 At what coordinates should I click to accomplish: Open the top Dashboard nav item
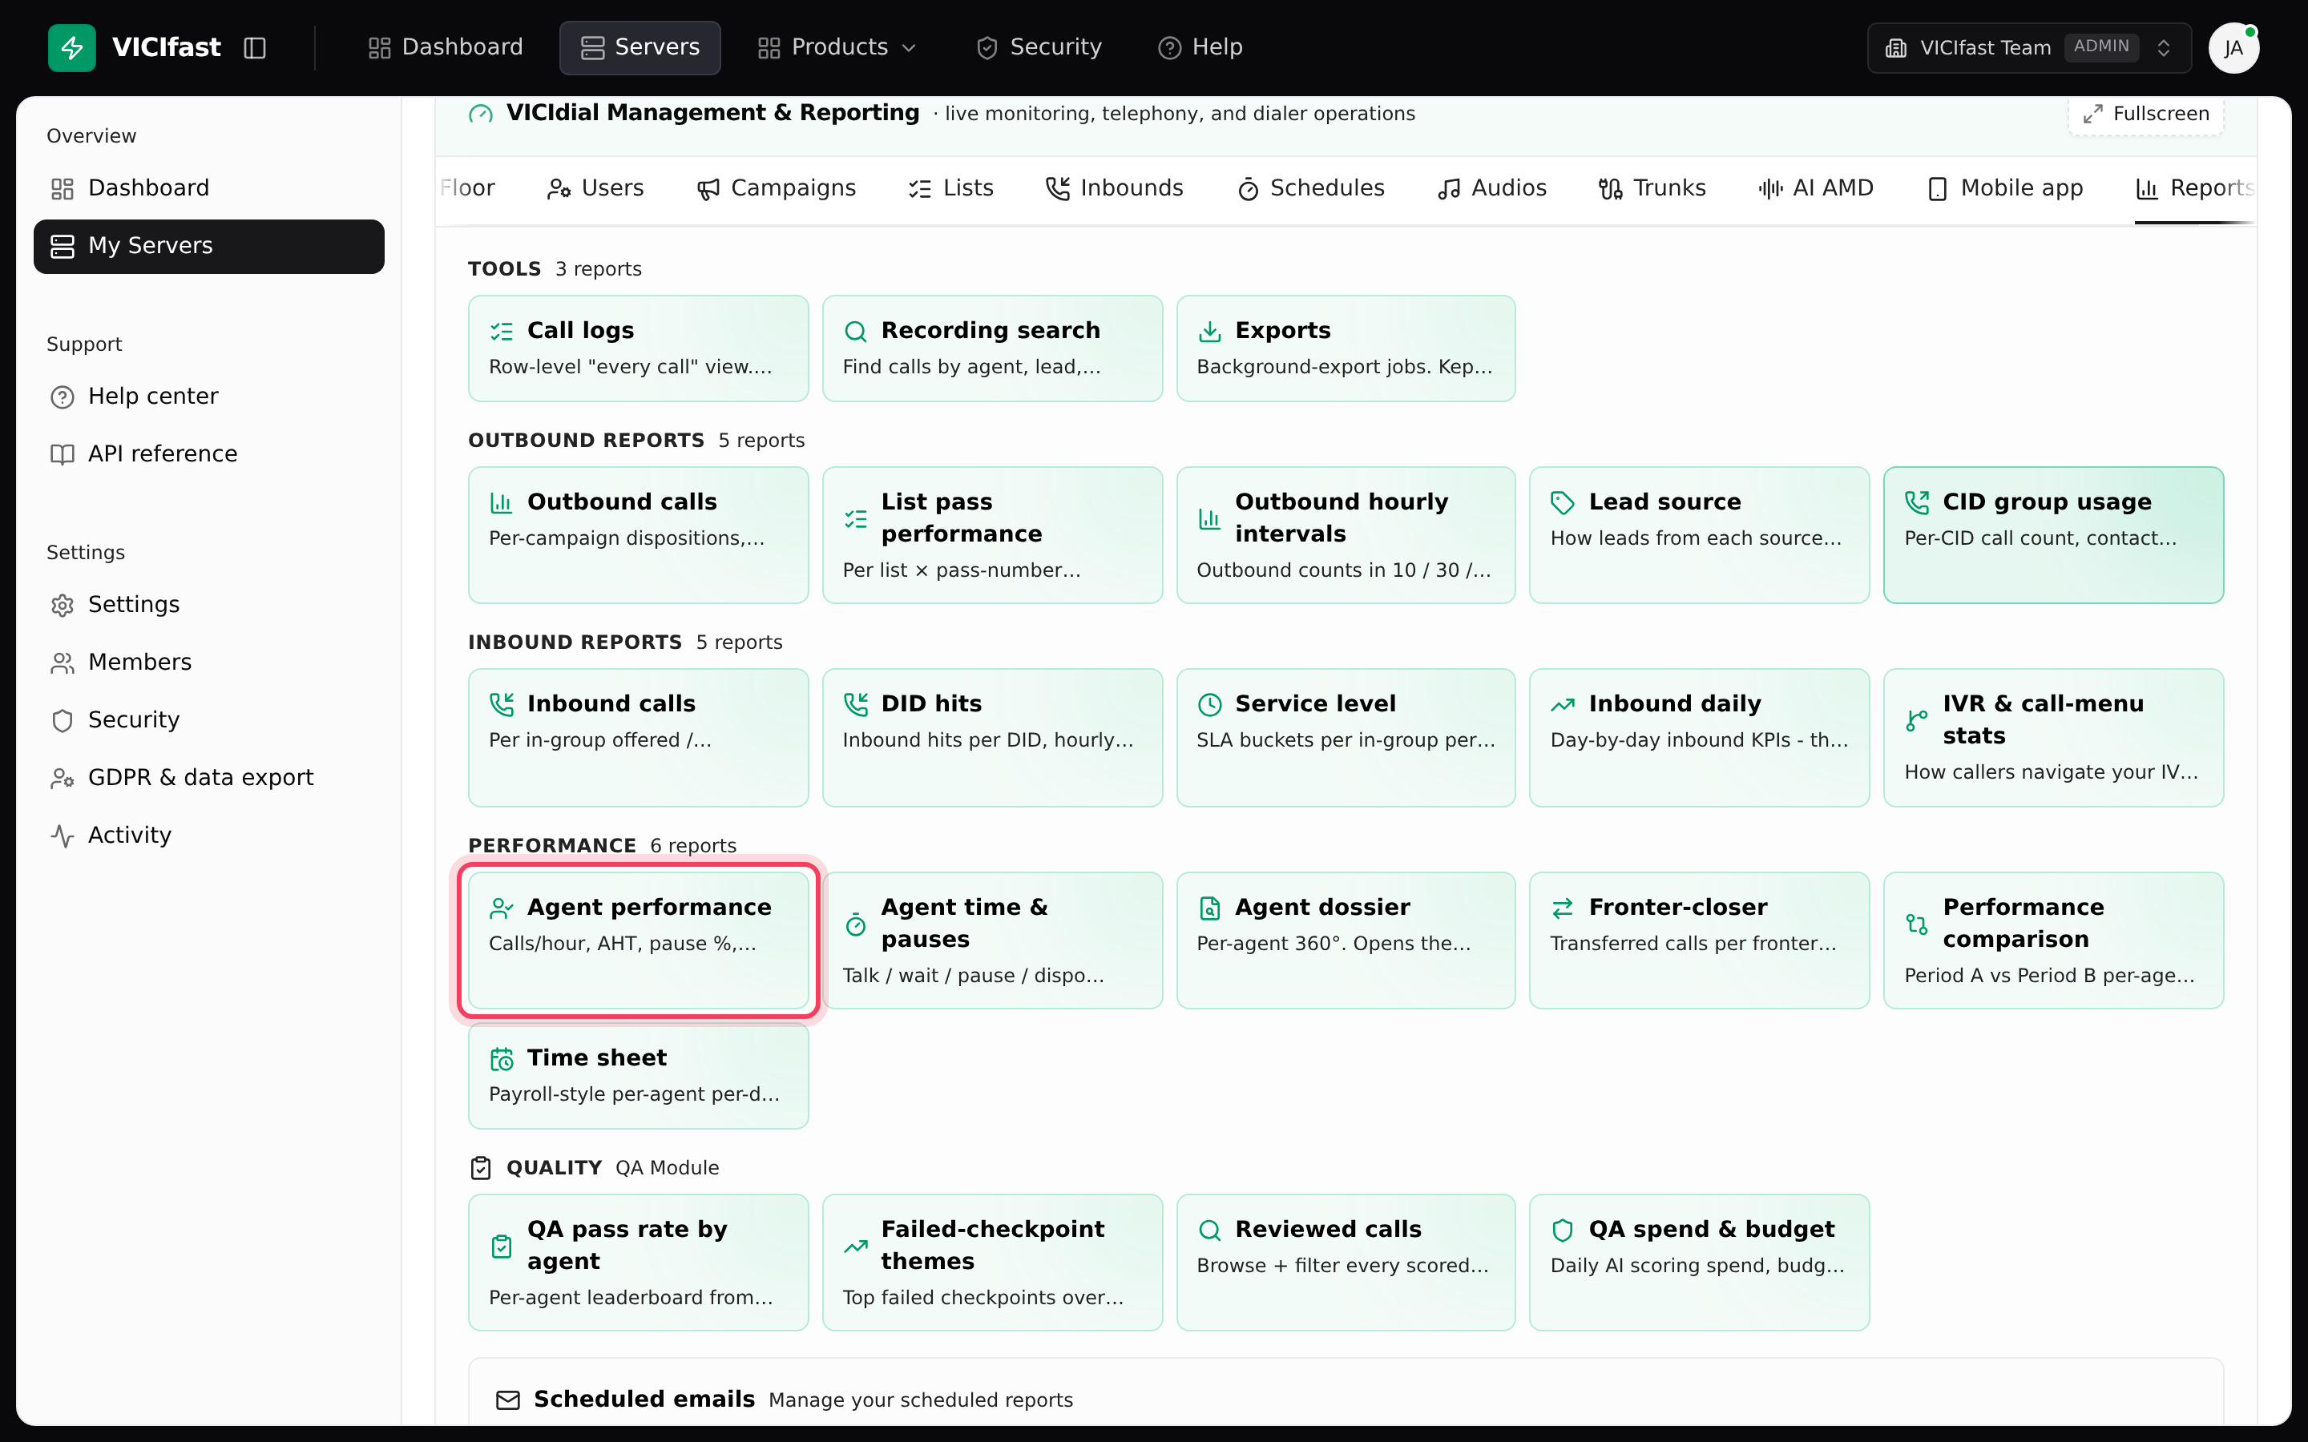pyautogui.click(x=446, y=48)
